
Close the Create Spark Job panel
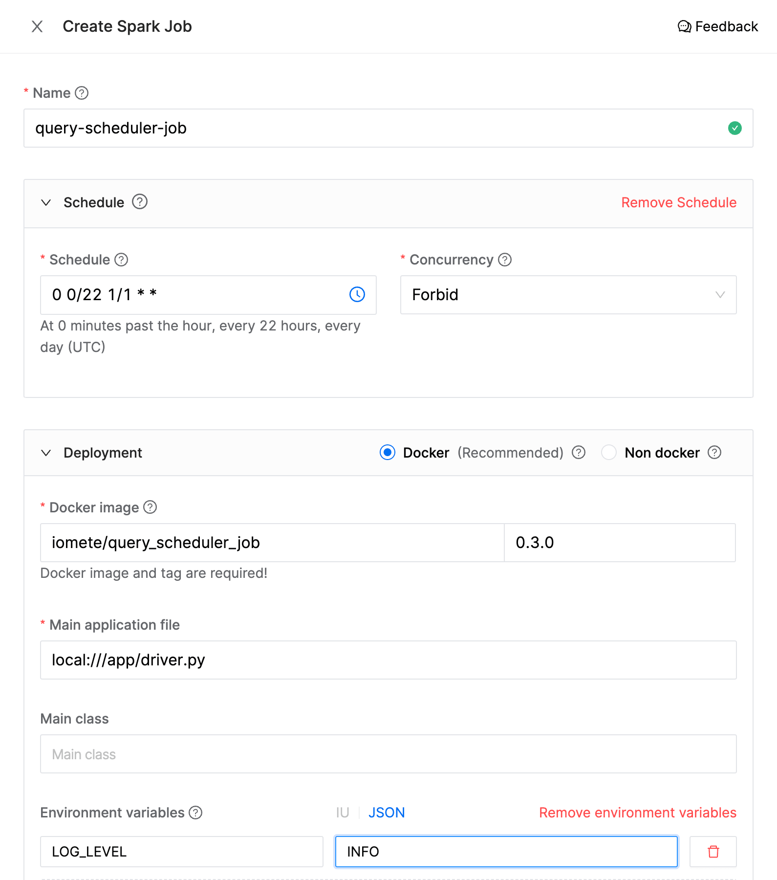37,26
